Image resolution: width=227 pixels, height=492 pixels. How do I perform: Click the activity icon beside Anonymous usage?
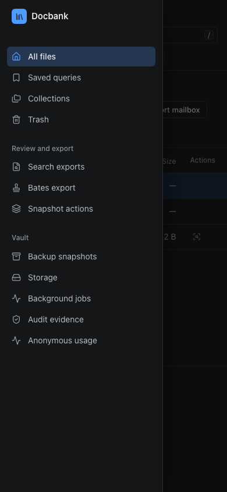16,340
